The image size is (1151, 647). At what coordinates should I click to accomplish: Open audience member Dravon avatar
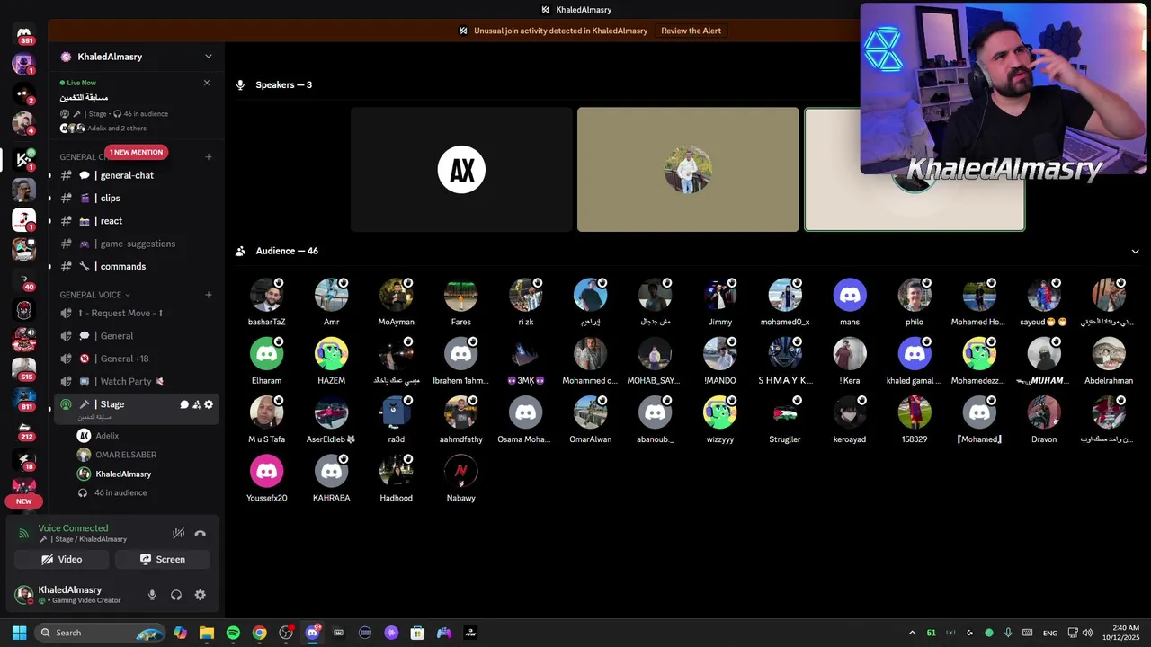point(1043,412)
